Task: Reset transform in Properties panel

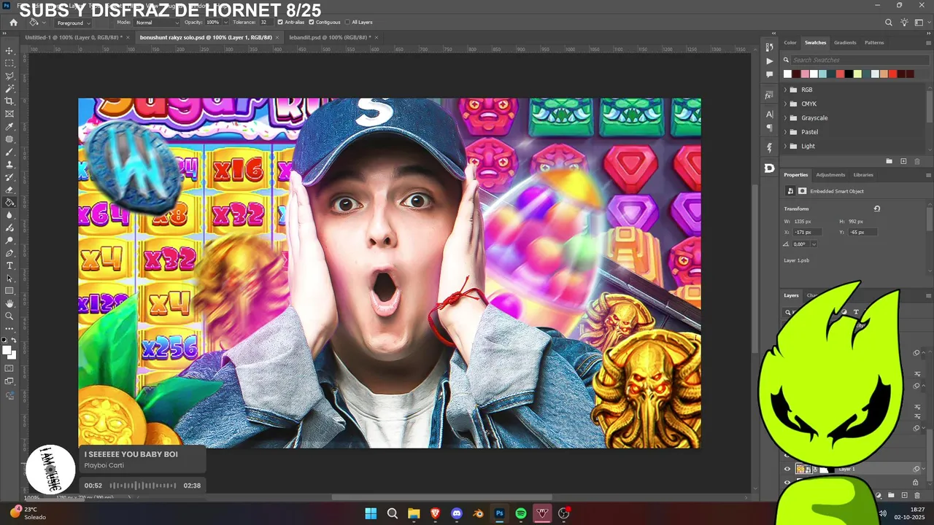Action: (x=877, y=209)
